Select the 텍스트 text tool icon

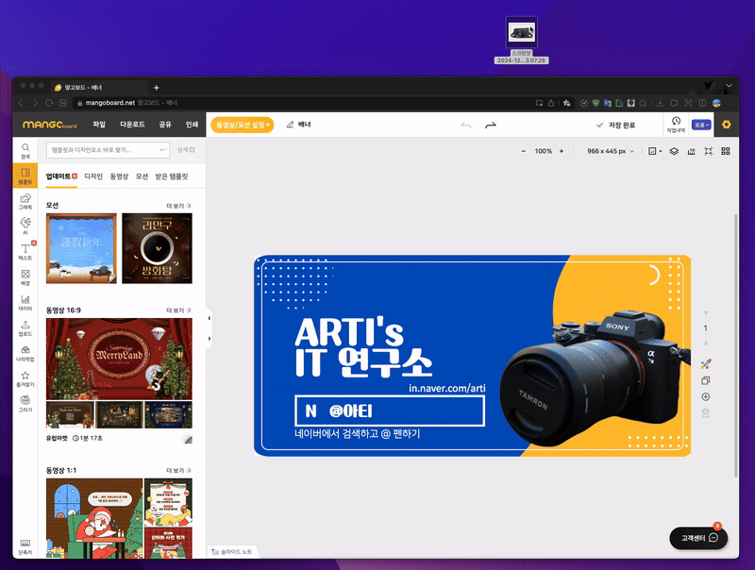25,251
